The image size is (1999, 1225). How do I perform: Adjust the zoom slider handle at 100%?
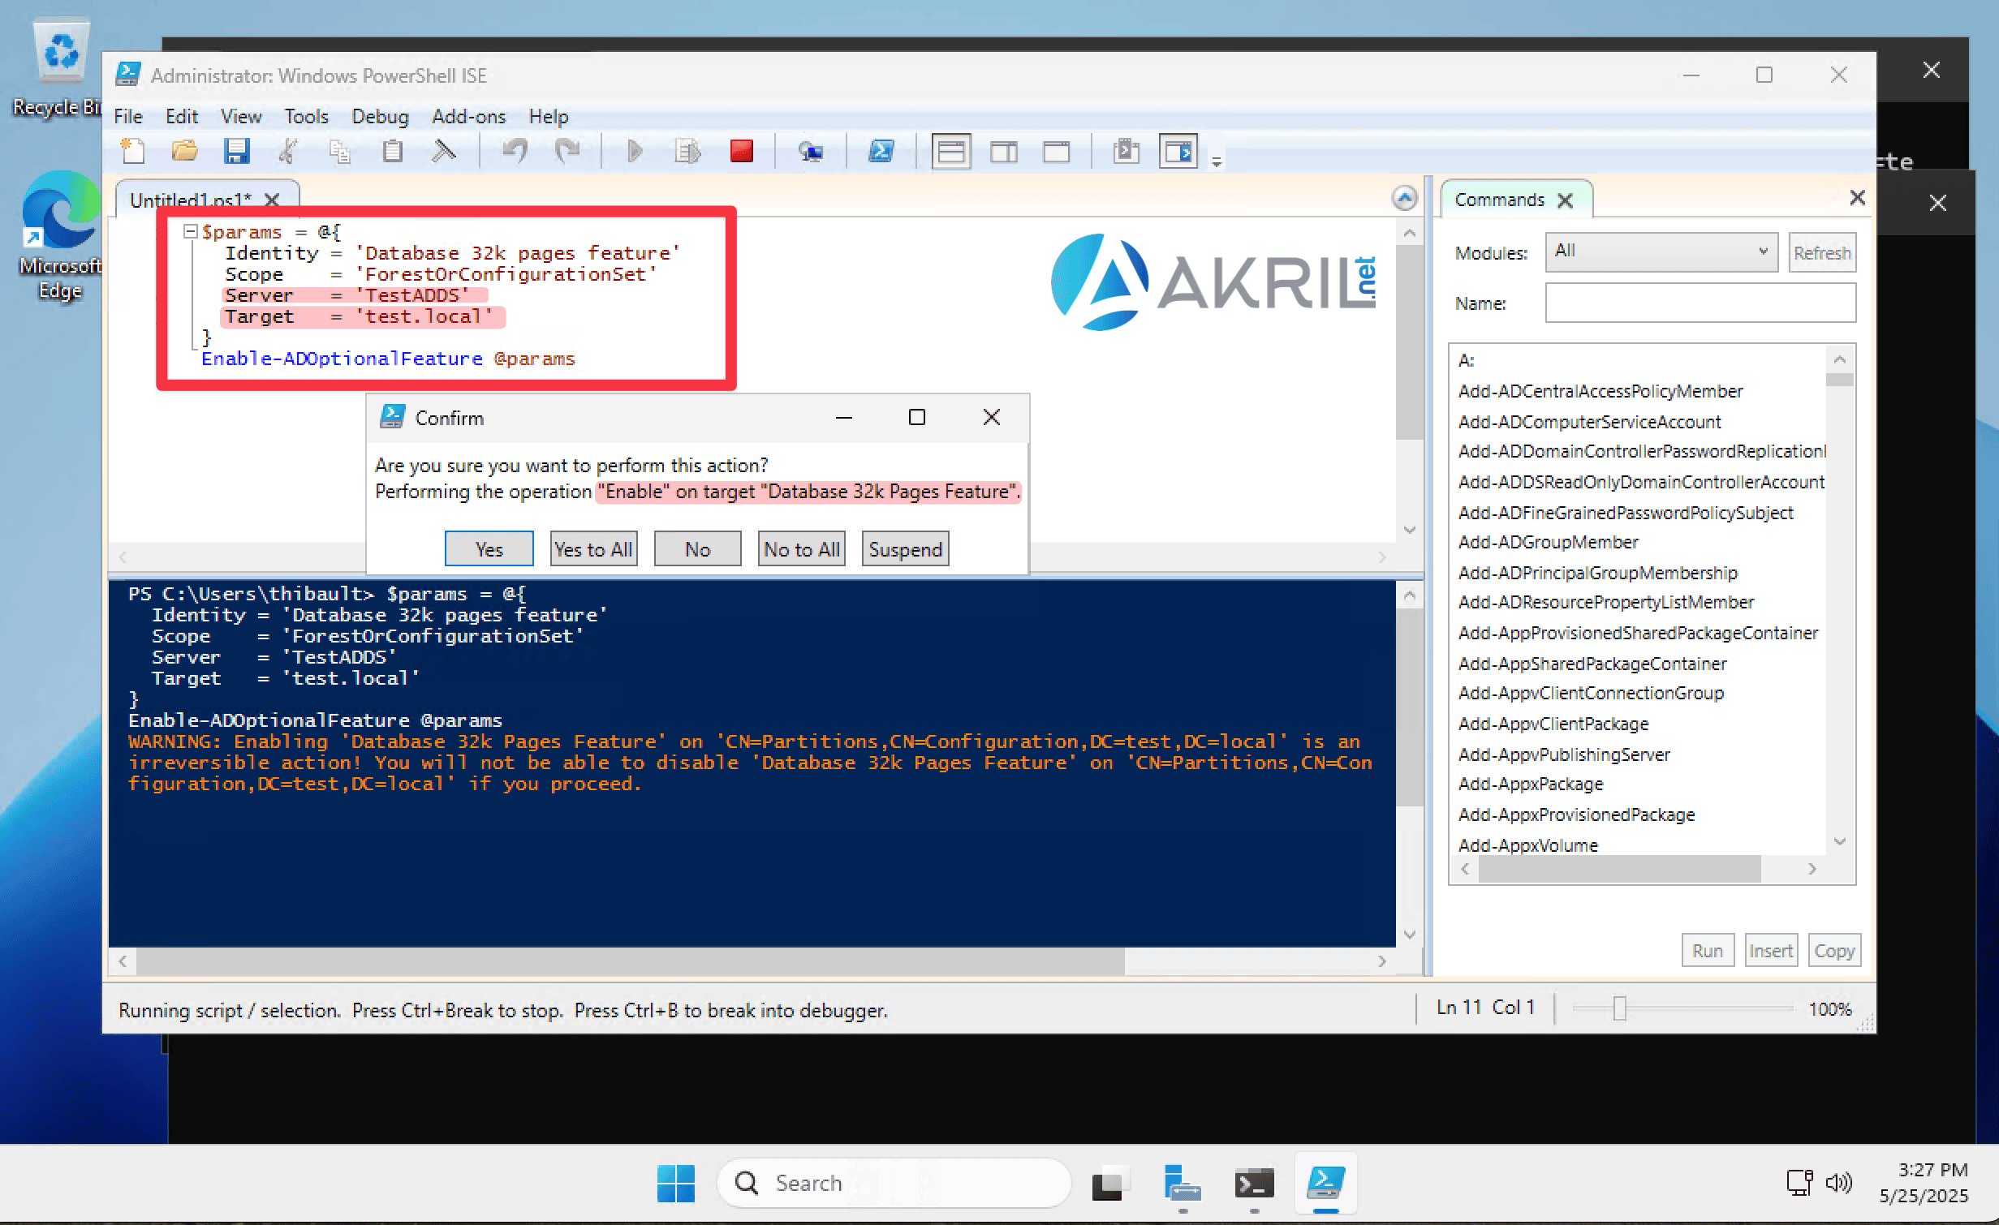pos(1619,1008)
